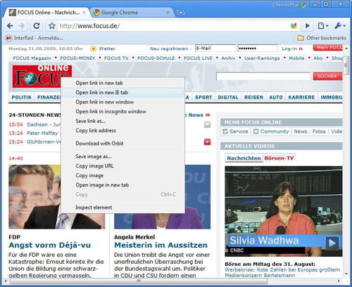
Task: Open the DIGITAL section
Action: [x=228, y=97]
